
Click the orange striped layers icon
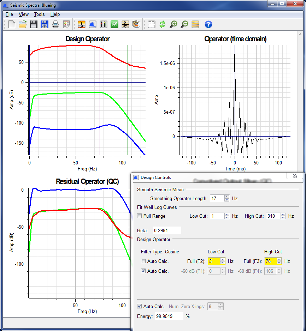click(x=195, y=24)
